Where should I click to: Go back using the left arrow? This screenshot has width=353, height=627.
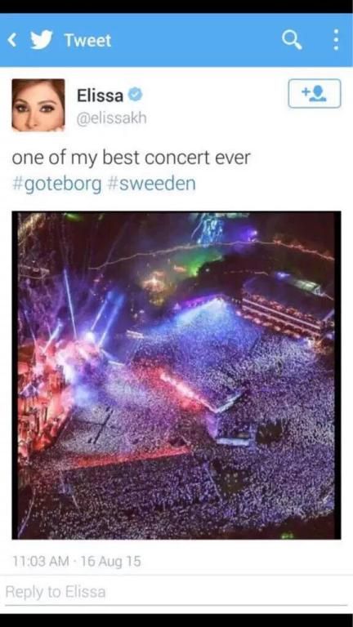(x=13, y=40)
